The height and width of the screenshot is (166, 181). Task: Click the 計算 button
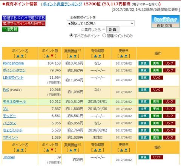[x=113, y=29]
